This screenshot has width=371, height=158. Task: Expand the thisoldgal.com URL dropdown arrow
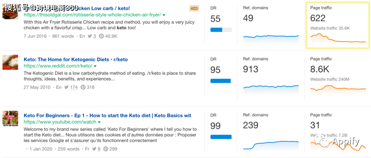coord(164,15)
